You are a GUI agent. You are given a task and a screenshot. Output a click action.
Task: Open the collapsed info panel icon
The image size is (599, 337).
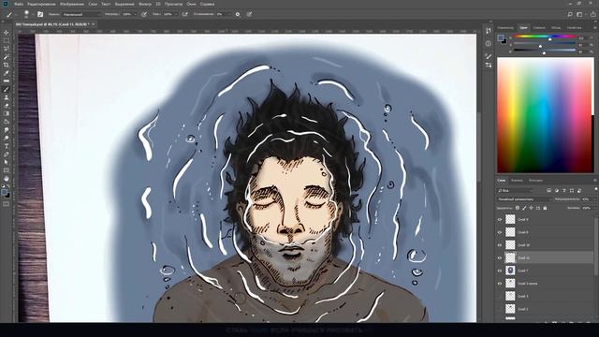(x=489, y=44)
